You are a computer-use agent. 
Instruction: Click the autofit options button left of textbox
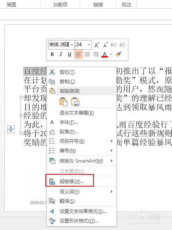[x=11, y=129]
